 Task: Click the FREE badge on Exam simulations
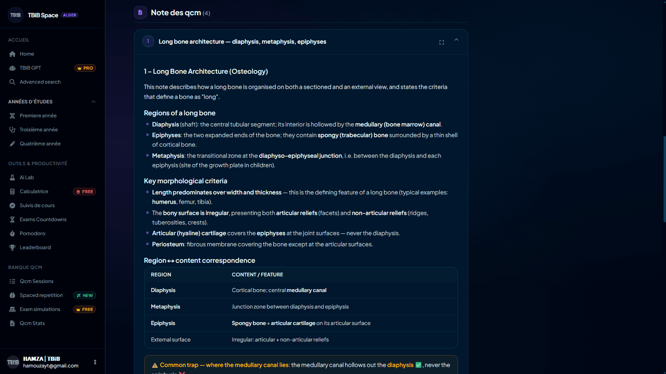pyautogui.click(x=84, y=309)
